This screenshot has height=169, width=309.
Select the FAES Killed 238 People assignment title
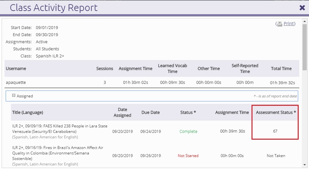(60, 128)
